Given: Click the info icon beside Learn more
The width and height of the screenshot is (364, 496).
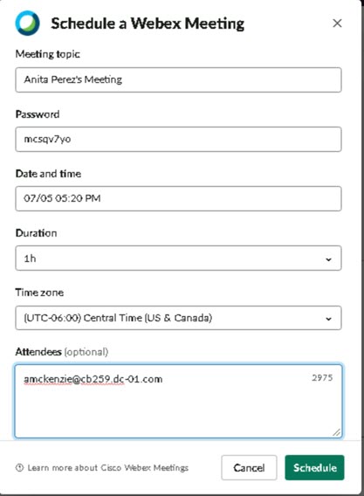Looking at the screenshot, I should click(x=19, y=467).
